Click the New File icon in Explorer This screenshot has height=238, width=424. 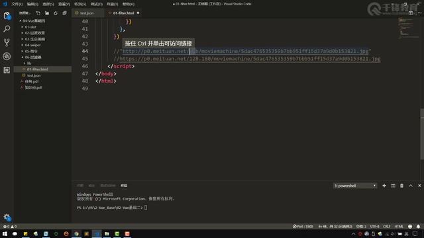pos(38,13)
